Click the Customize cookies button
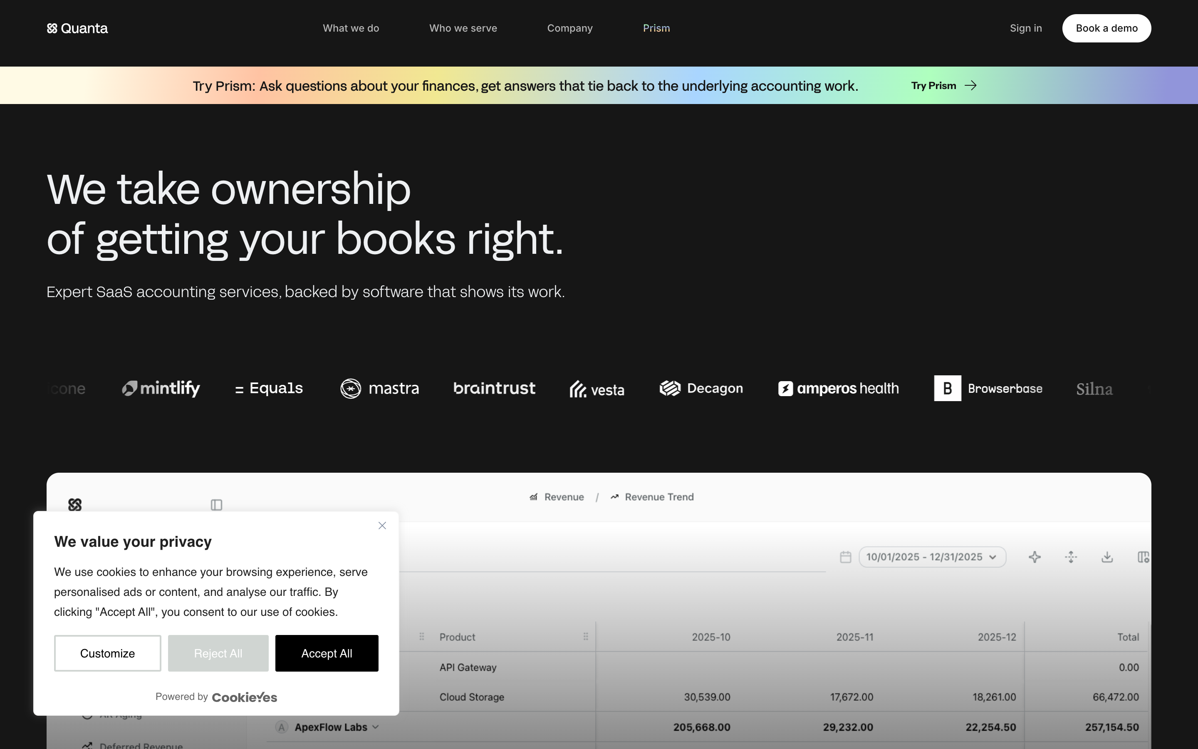Viewport: 1198px width, 749px height. pos(107,653)
